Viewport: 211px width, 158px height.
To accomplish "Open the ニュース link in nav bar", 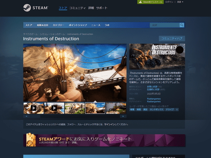I will (96, 25).
